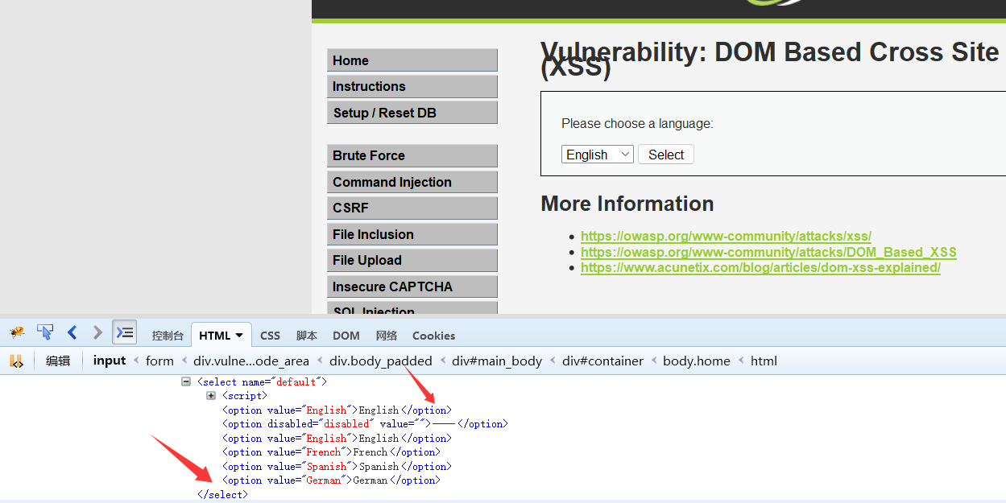Screen dimensions: 1006x503
Task: Open the English language dropdown
Action: tap(598, 155)
